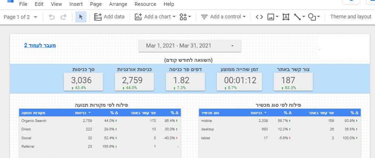Select the 00:01:12 average time scorecard
This screenshot has height=158, width=375.
pyautogui.click(x=239, y=82)
